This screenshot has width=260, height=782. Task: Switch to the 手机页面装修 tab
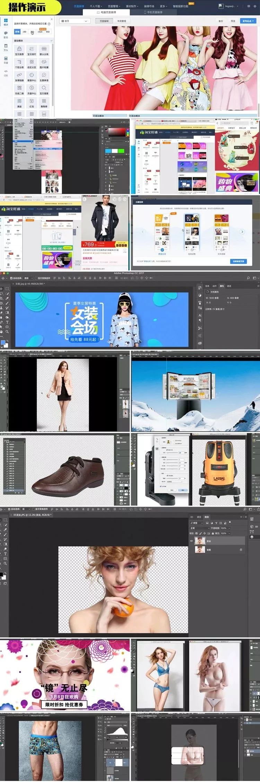(153, 12)
